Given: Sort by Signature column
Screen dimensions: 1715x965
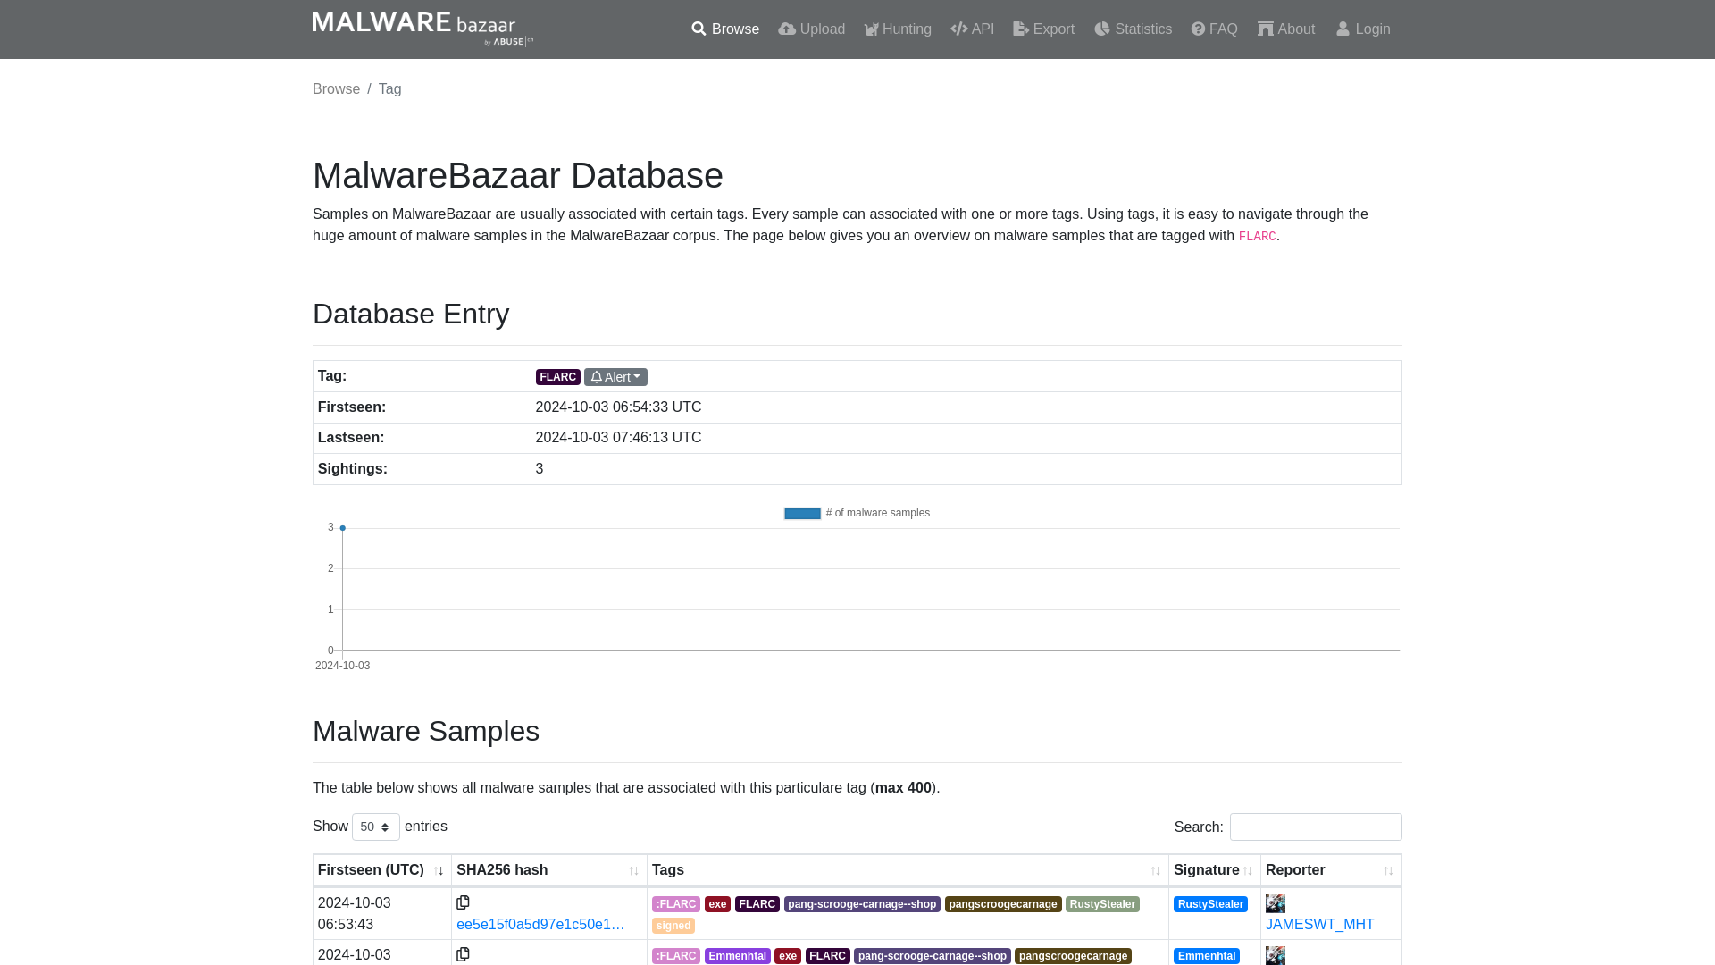Looking at the screenshot, I should click(1214, 870).
